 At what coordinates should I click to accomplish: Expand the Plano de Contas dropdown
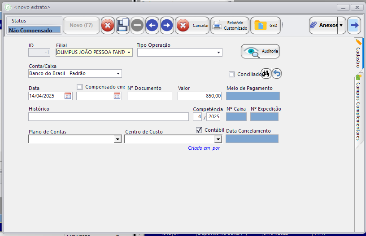pos(118,139)
